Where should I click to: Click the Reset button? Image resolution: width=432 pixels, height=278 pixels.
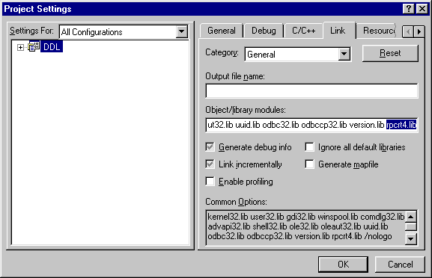[x=390, y=53]
